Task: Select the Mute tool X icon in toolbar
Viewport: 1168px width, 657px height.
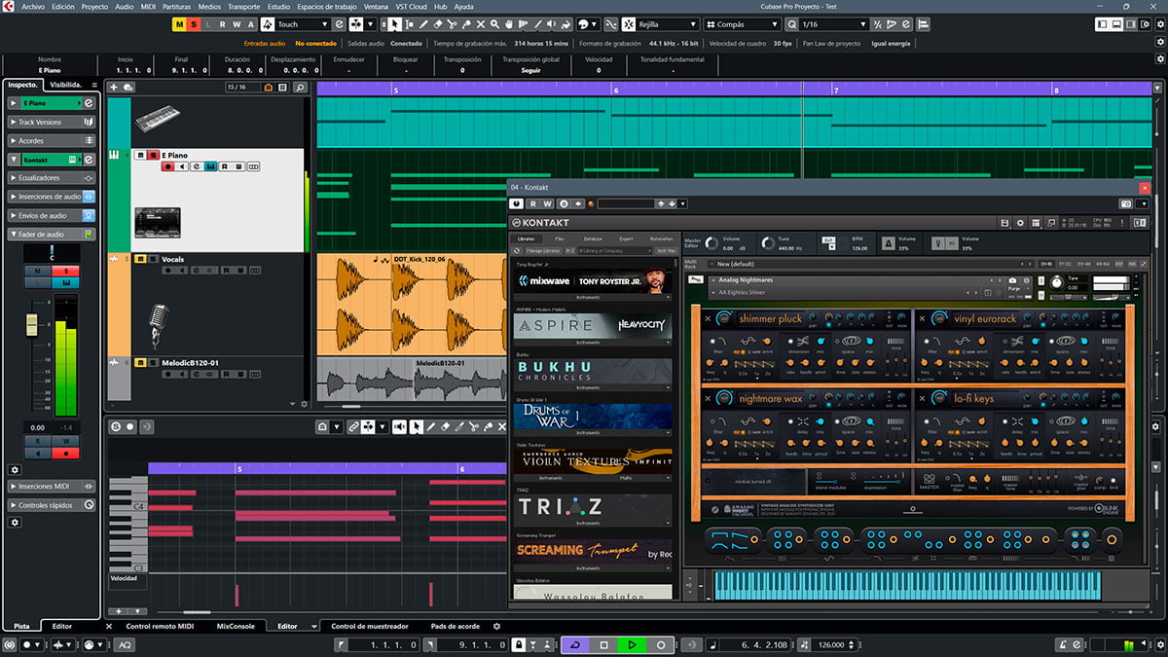Action: pyautogui.click(x=481, y=24)
